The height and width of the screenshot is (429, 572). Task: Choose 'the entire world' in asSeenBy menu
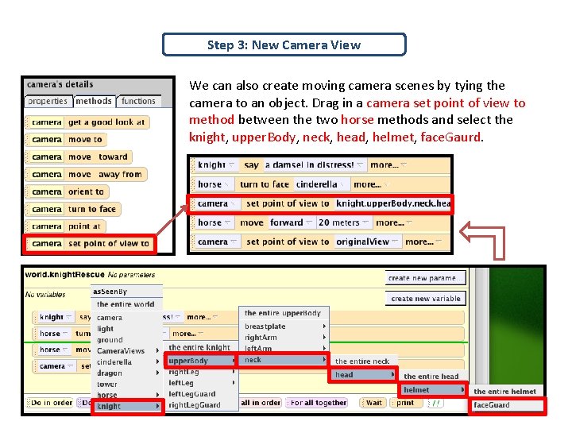[x=126, y=304]
